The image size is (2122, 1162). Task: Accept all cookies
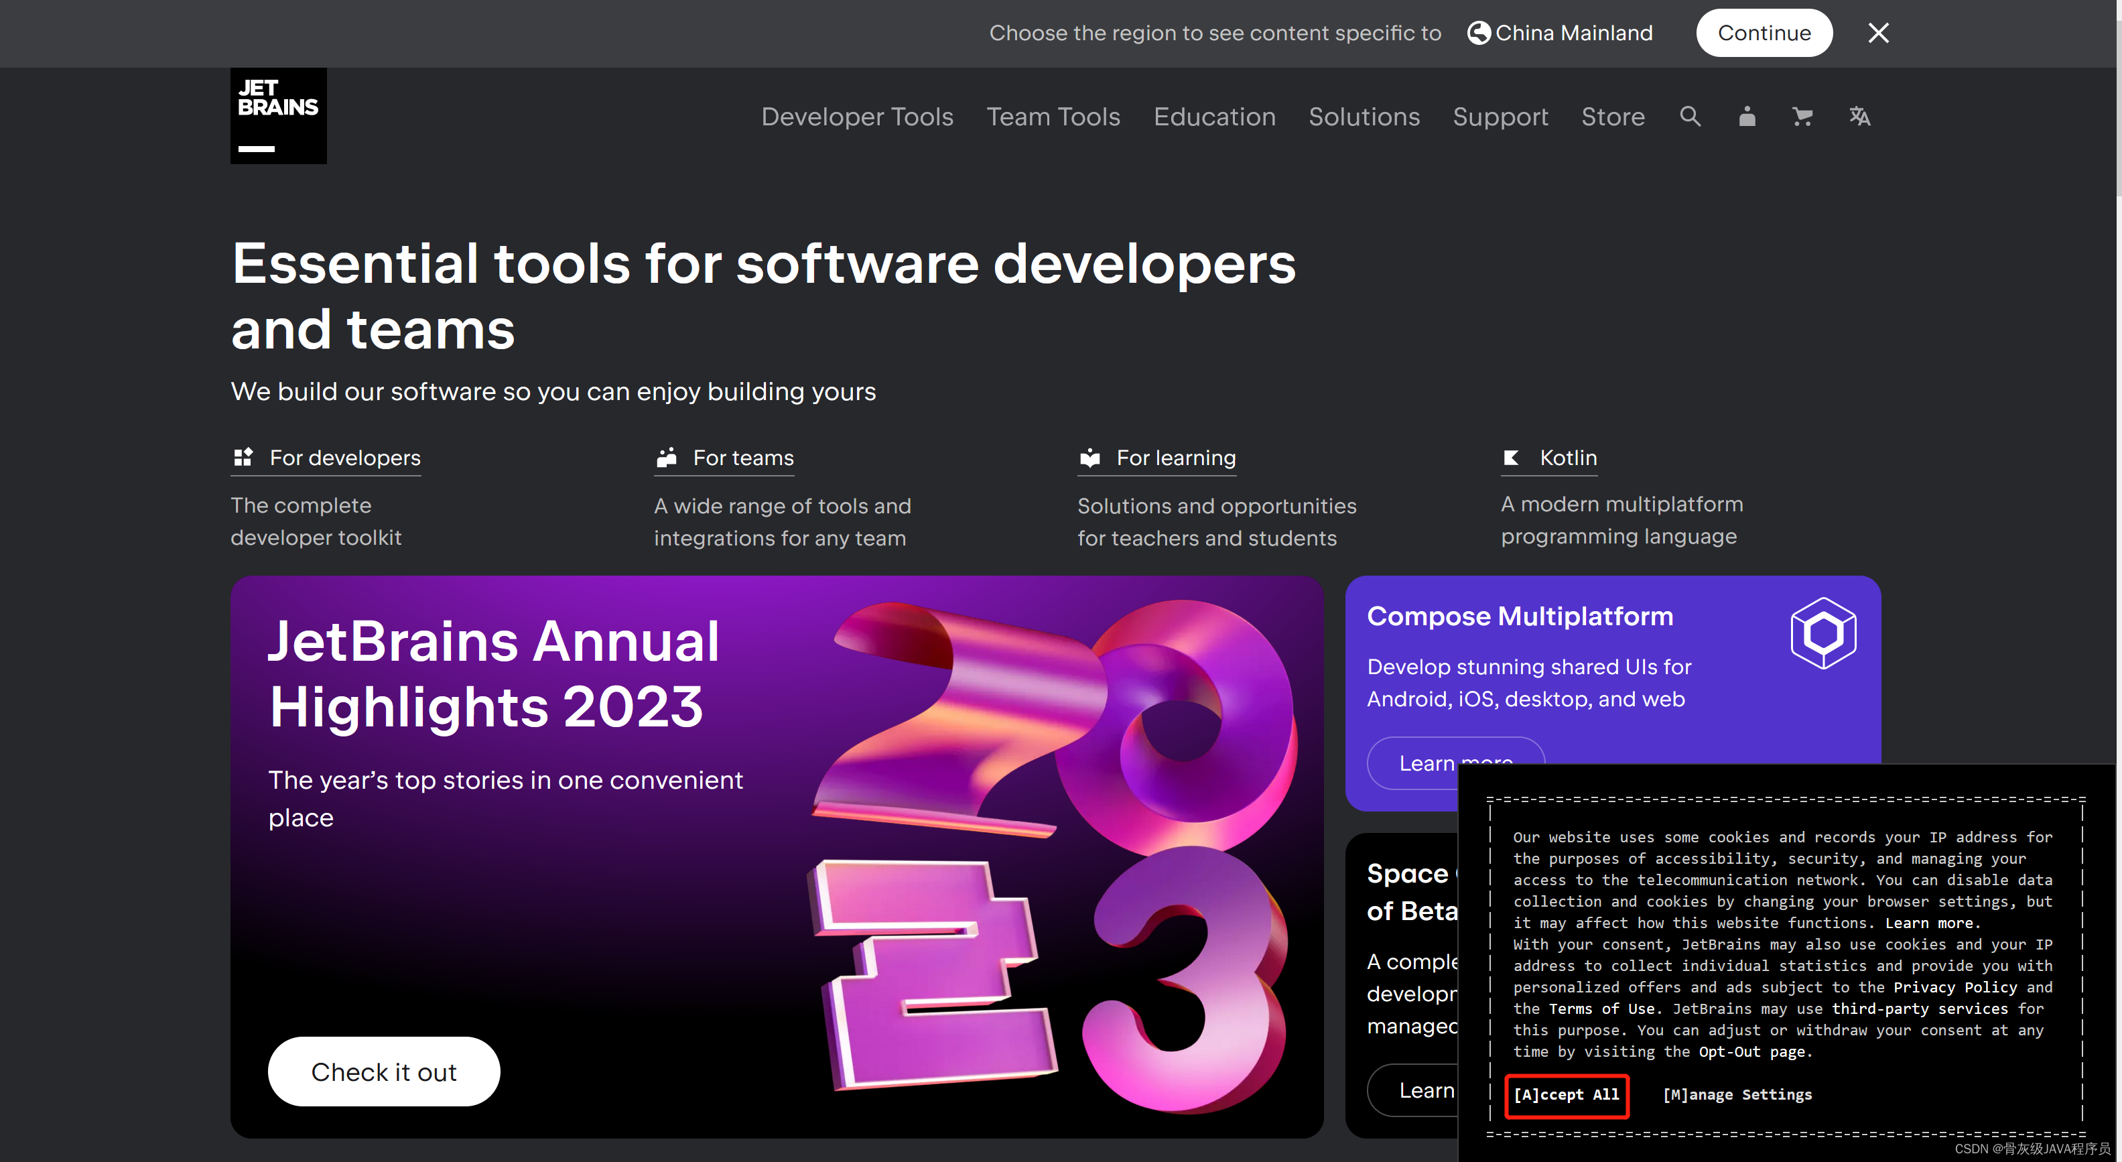tap(1565, 1095)
